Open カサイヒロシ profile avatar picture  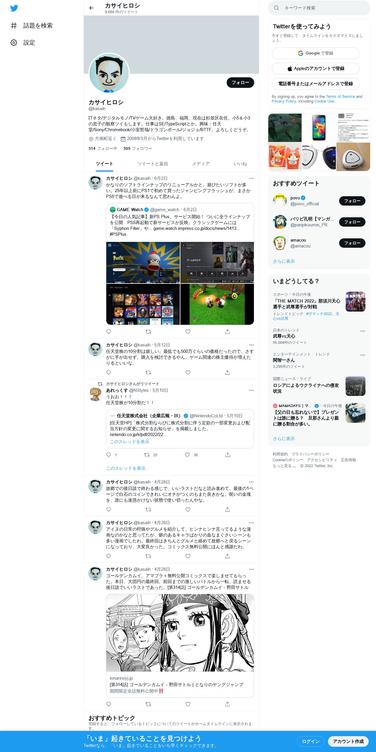[x=109, y=73]
